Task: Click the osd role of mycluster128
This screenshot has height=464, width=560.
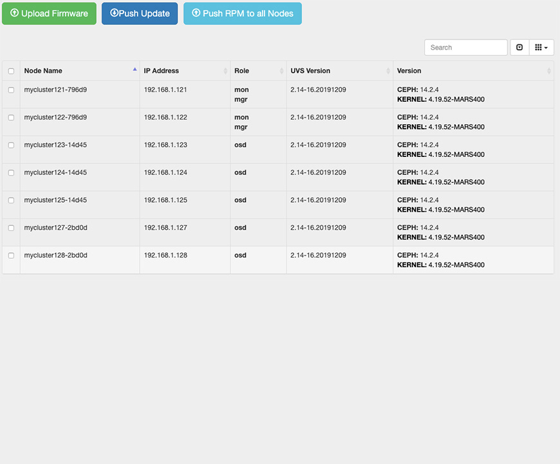Action: coord(240,255)
